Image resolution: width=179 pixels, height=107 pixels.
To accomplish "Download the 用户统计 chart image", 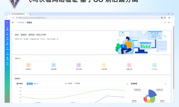I will [x=127, y=84].
